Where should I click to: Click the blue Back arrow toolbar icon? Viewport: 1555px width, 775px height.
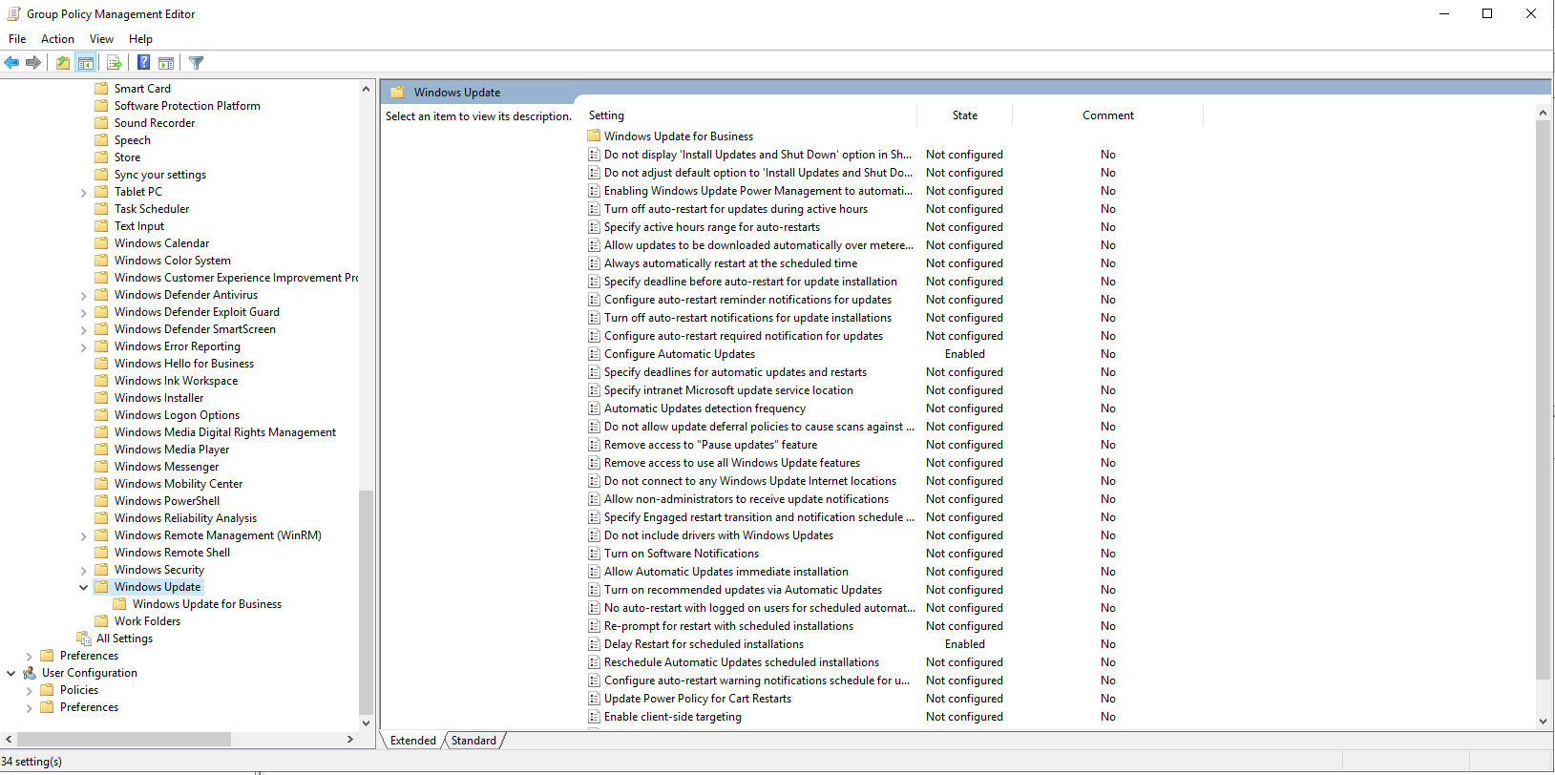point(11,63)
